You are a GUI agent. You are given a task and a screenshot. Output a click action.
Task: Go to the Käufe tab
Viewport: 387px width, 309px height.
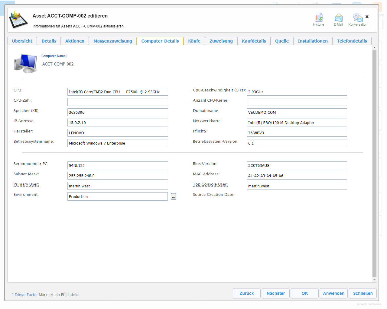click(194, 41)
